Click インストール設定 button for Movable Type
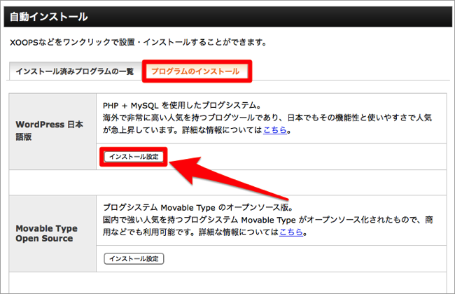The height and width of the screenshot is (294, 455). [134, 258]
